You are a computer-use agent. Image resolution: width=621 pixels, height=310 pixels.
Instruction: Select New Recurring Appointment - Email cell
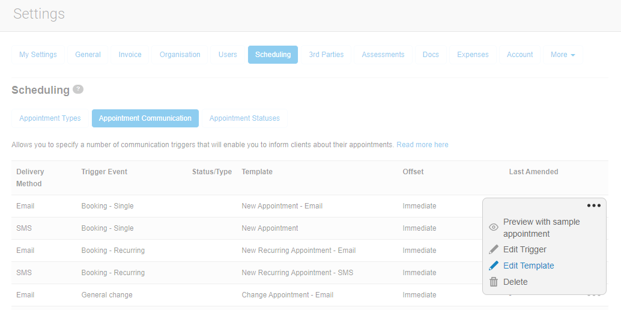pyautogui.click(x=298, y=251)
